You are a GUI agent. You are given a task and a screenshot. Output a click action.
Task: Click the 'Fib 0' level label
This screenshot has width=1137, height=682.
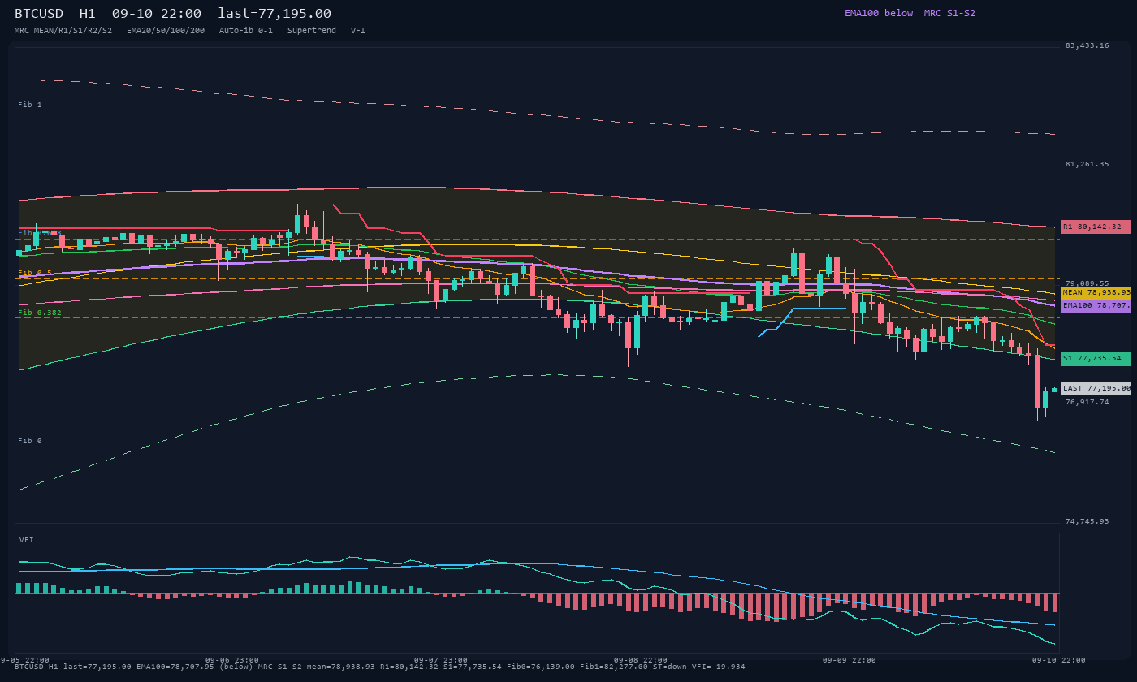[30, 441]
